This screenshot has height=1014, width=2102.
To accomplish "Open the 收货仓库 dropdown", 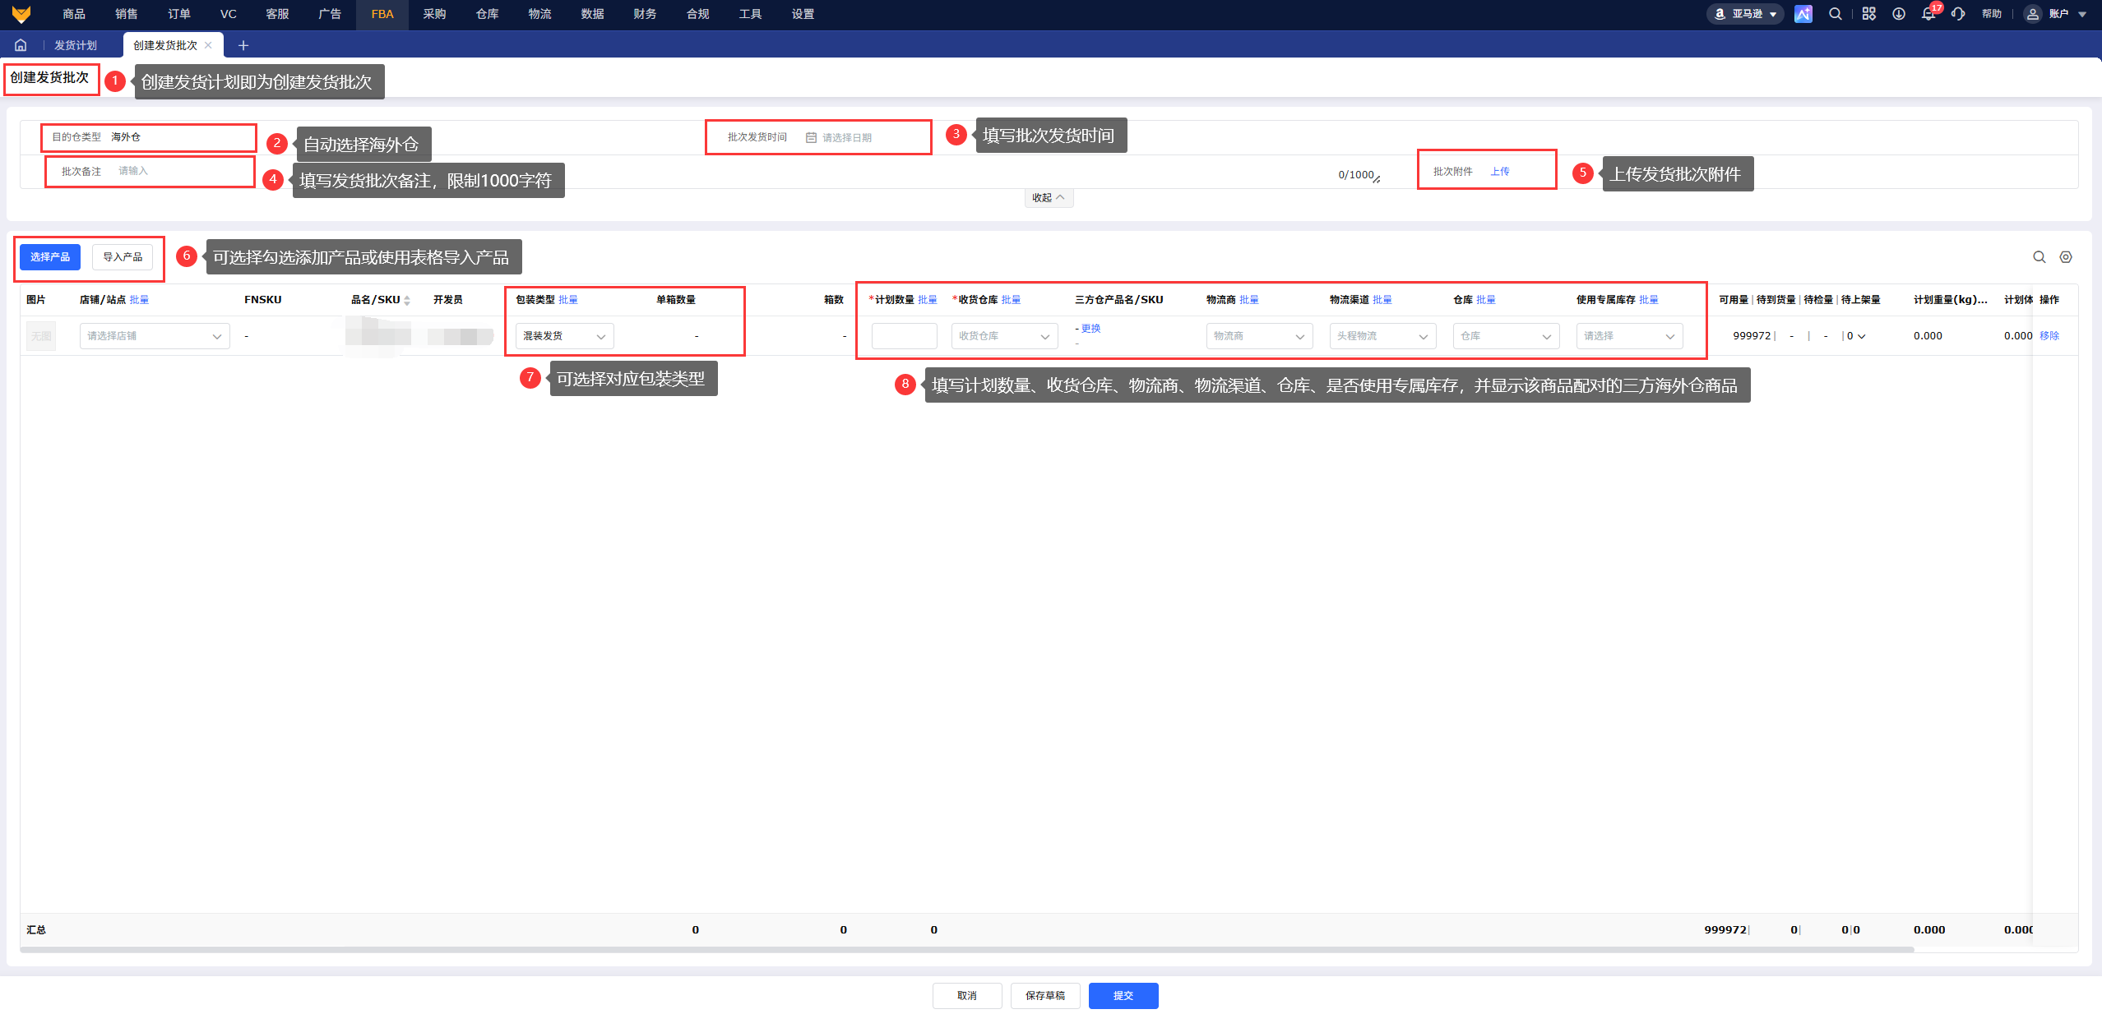I will pyautogui.click(x=1004, y=336).
